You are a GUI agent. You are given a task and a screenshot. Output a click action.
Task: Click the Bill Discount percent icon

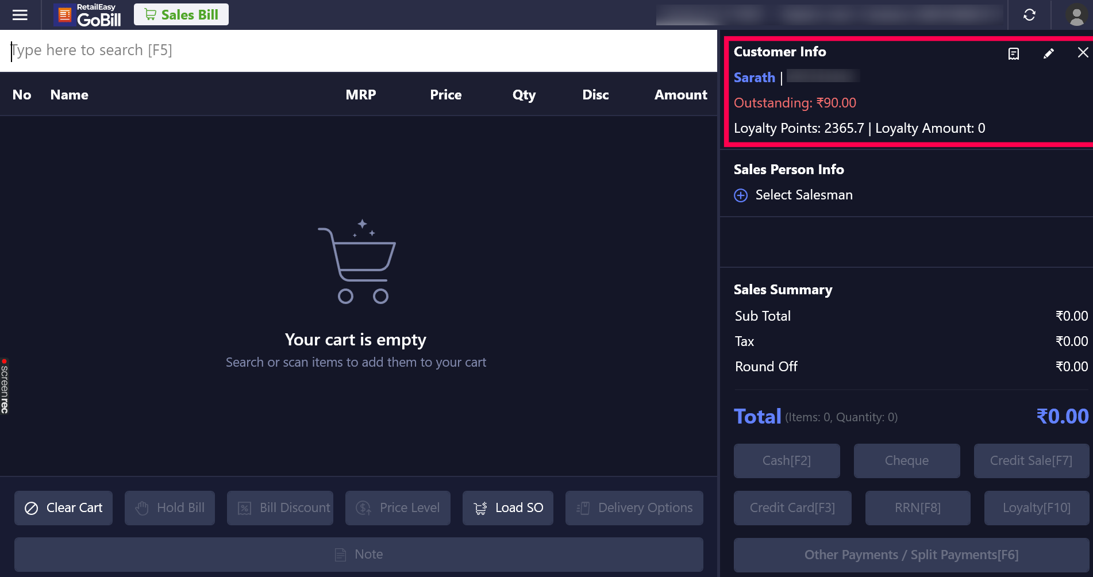pyautogui.click(x=245, y=508)
